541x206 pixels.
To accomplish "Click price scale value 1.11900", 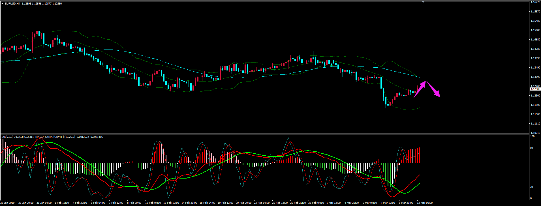I will point(535,105).
